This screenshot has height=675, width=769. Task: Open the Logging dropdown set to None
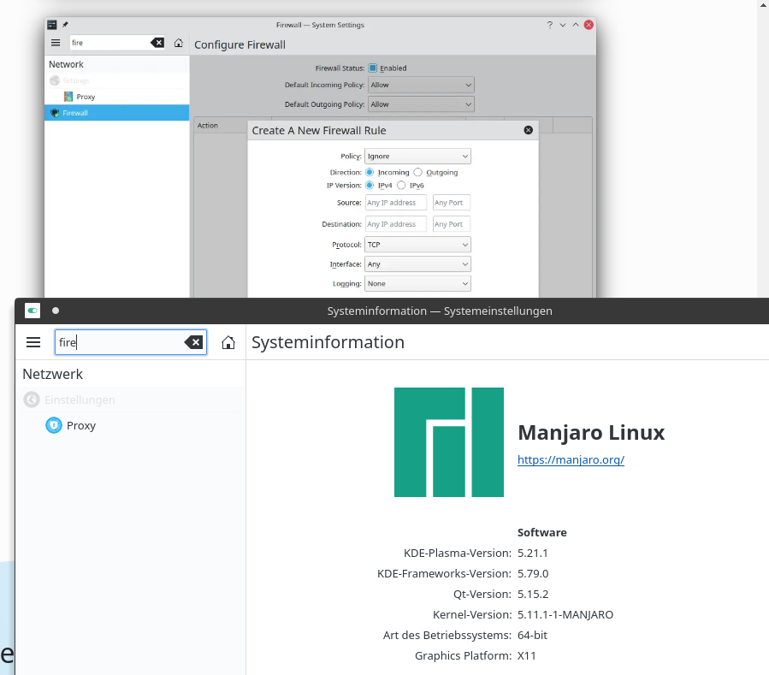tap(417, 283)
